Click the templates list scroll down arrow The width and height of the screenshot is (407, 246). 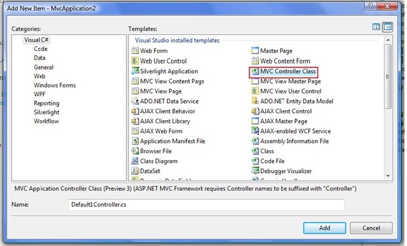388,176
